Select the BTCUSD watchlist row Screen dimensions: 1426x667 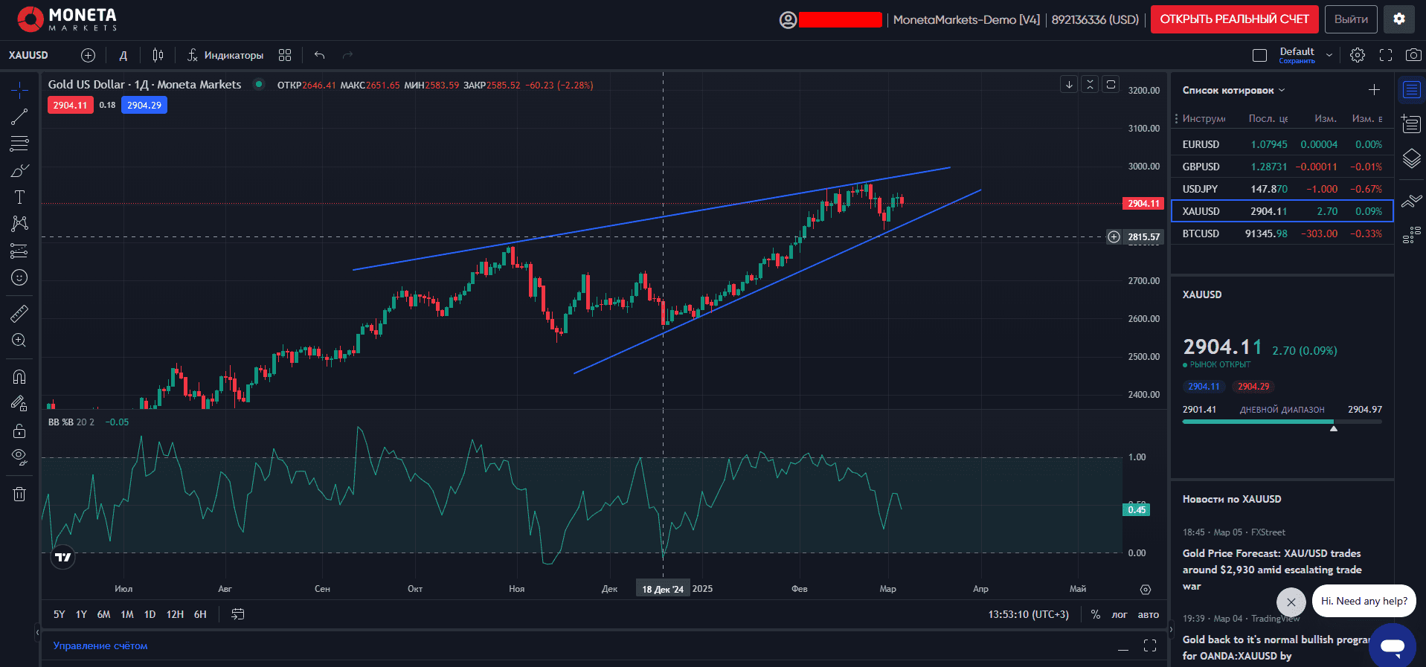1282,233
